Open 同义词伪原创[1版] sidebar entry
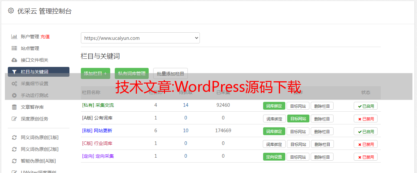 [40, 137]
